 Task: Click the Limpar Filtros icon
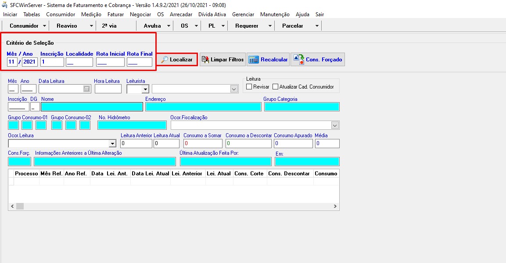205,60
